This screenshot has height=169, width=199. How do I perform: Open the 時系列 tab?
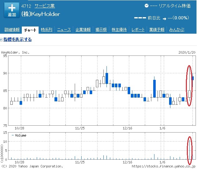point(47,30)
